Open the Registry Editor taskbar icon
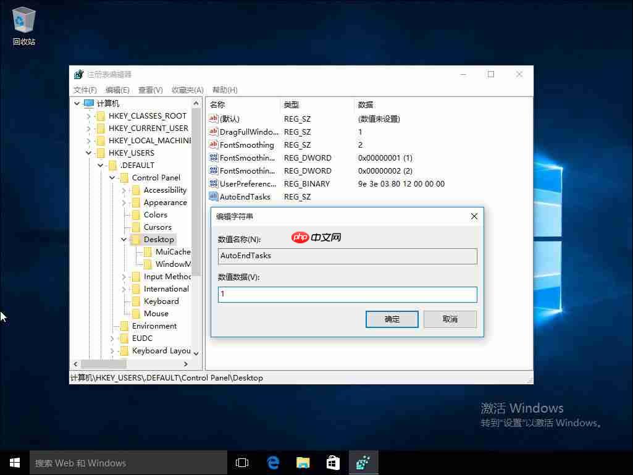This screenshot has height=475, width=633. pyautogui.click(x=363, y=462)
